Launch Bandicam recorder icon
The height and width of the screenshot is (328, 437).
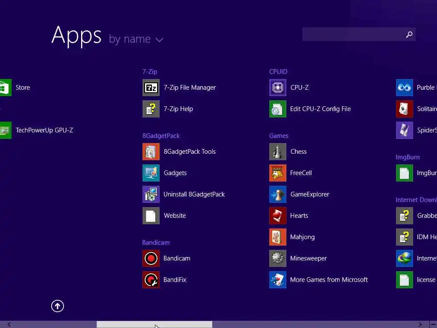(151, 258)
